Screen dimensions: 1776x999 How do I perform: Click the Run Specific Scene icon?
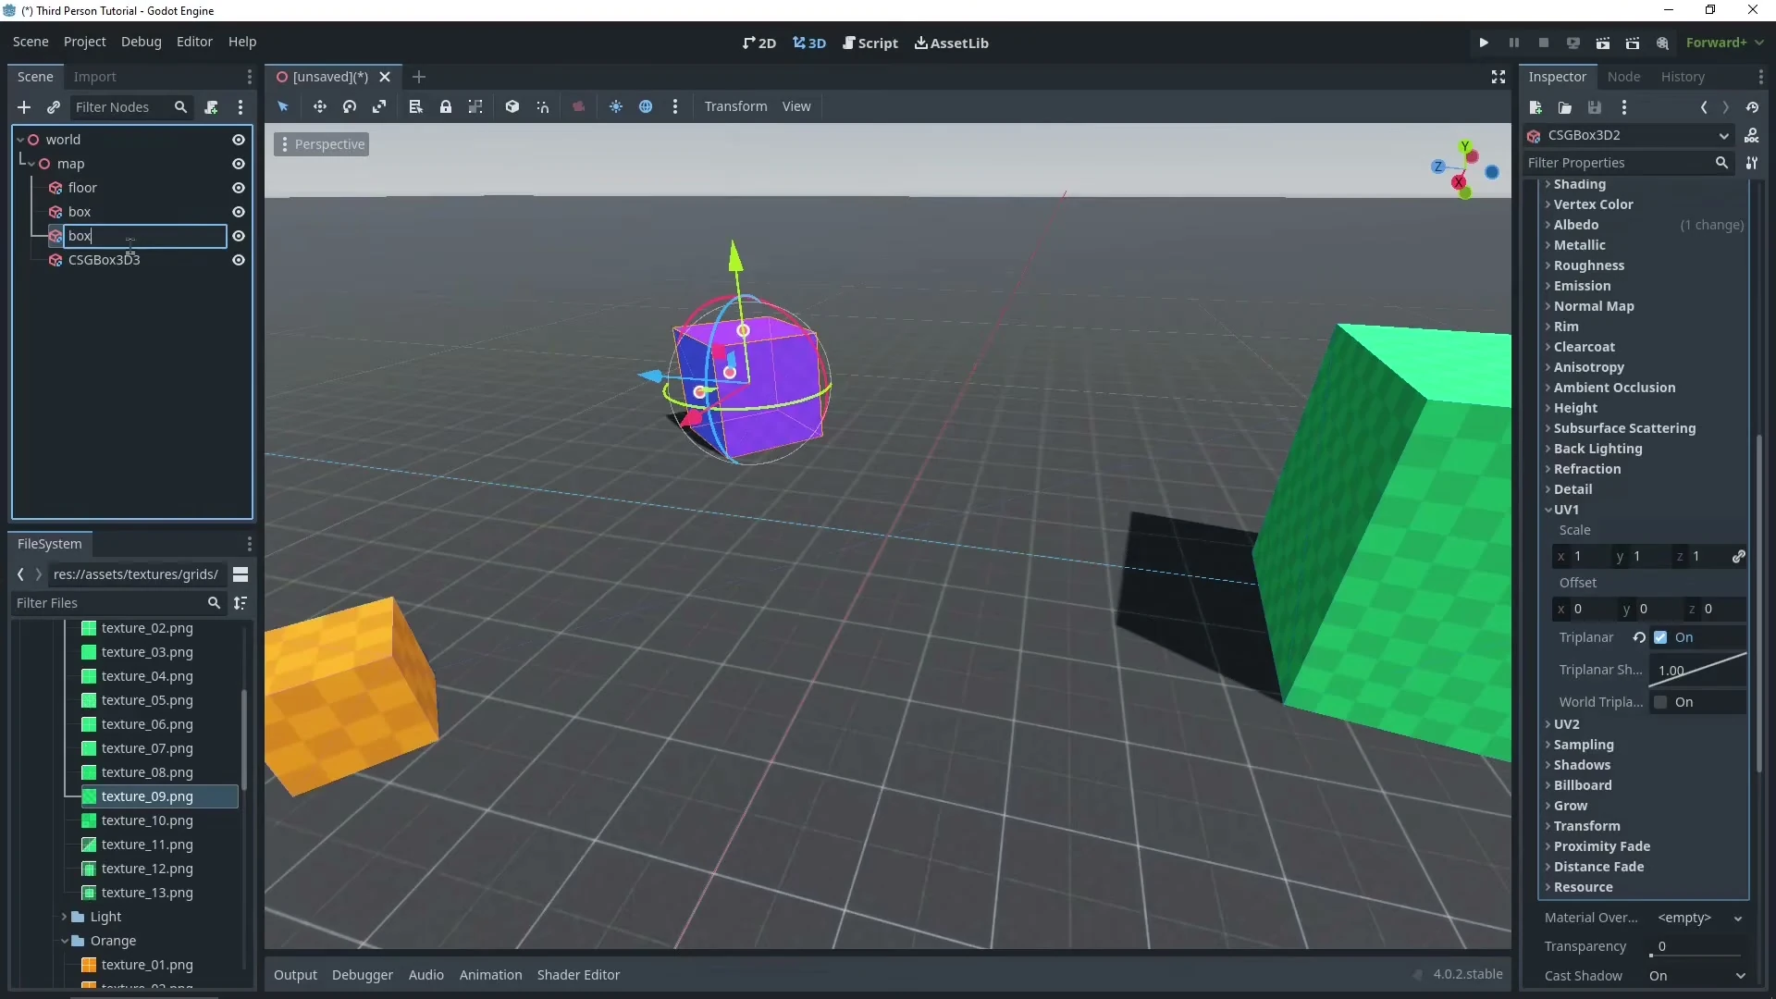[x=1633, y=43]
